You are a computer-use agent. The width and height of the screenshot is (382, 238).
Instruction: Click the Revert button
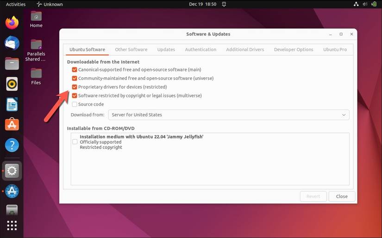coord(313,196)
